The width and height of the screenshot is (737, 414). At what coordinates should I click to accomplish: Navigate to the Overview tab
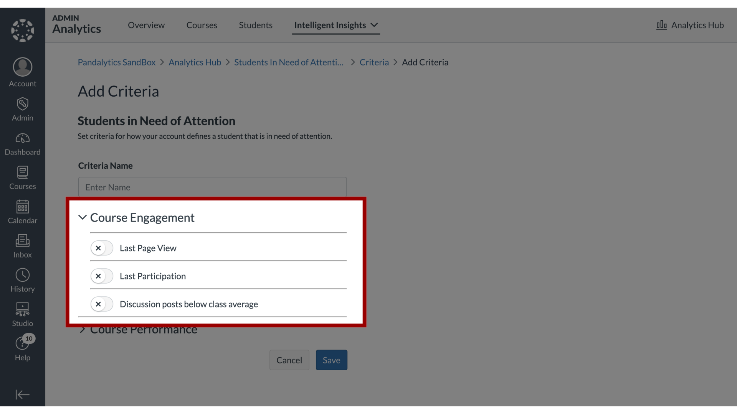(x=146, y=24)
